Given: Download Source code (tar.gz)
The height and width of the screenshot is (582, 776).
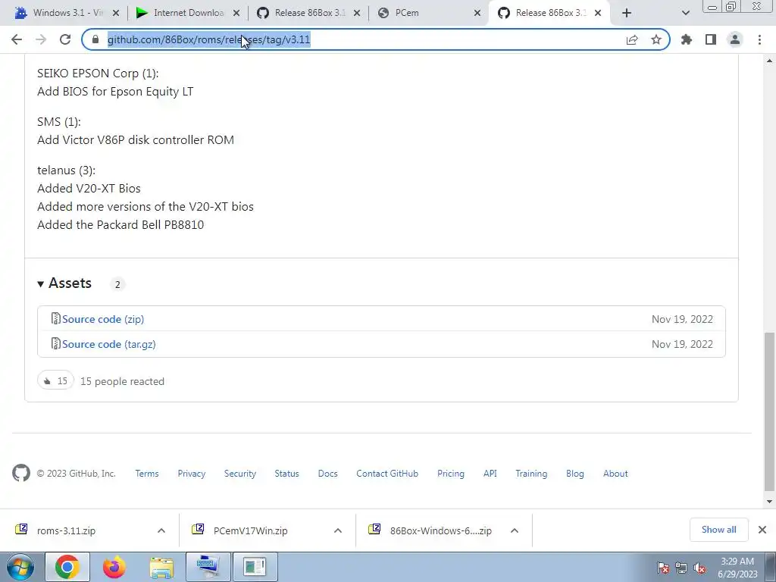Looking at the screenshot, I should point(109,344).
